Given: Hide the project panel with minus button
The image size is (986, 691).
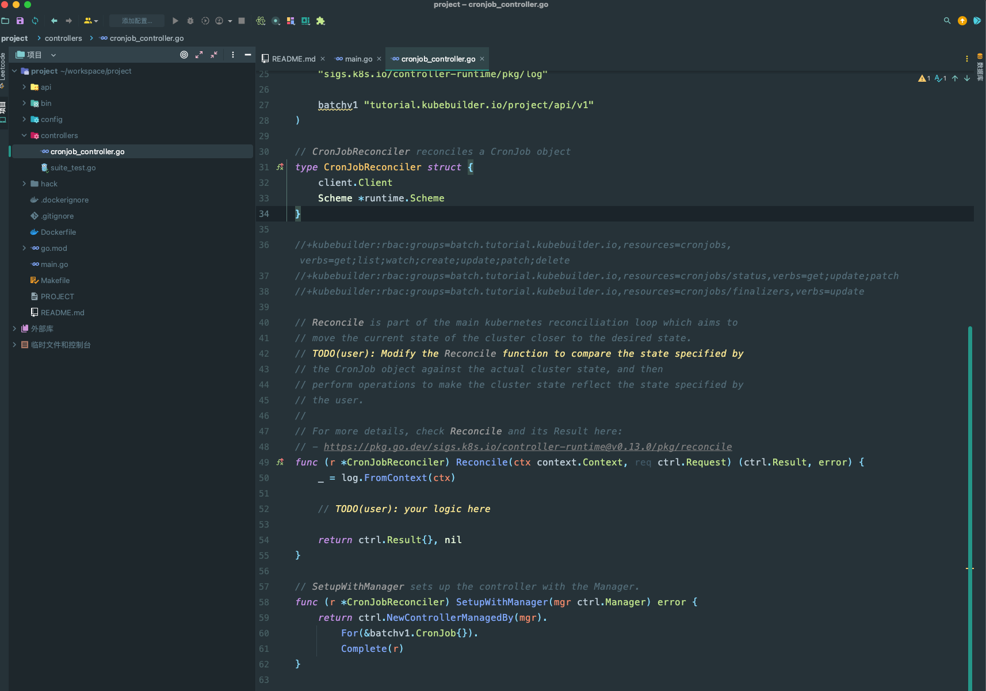Looking at the screenshot, I should point(248,55).
